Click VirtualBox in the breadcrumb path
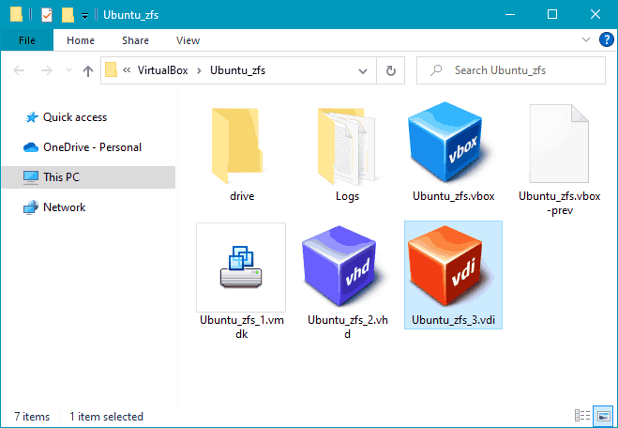Screen dimensions: 618x428 pos(163,70)
